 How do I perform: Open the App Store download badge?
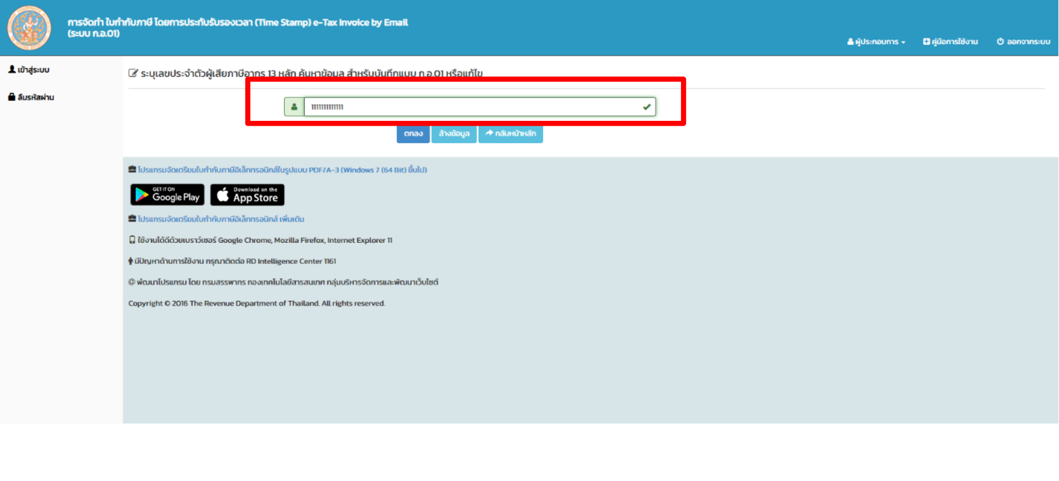247,195
